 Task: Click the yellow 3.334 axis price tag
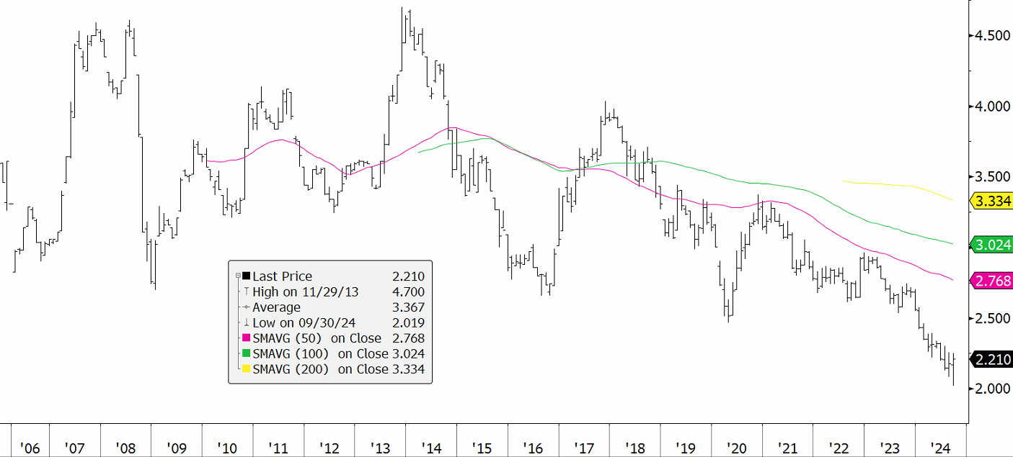coord(992,201)
